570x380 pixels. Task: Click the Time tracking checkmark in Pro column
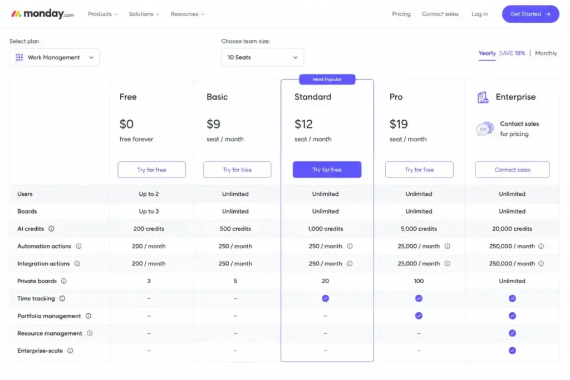coord(419,298)
